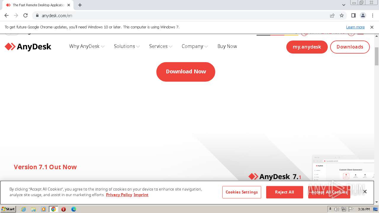The image size is (379, 213).
Task: Click the Download Now button
Action: coord(186,72)
